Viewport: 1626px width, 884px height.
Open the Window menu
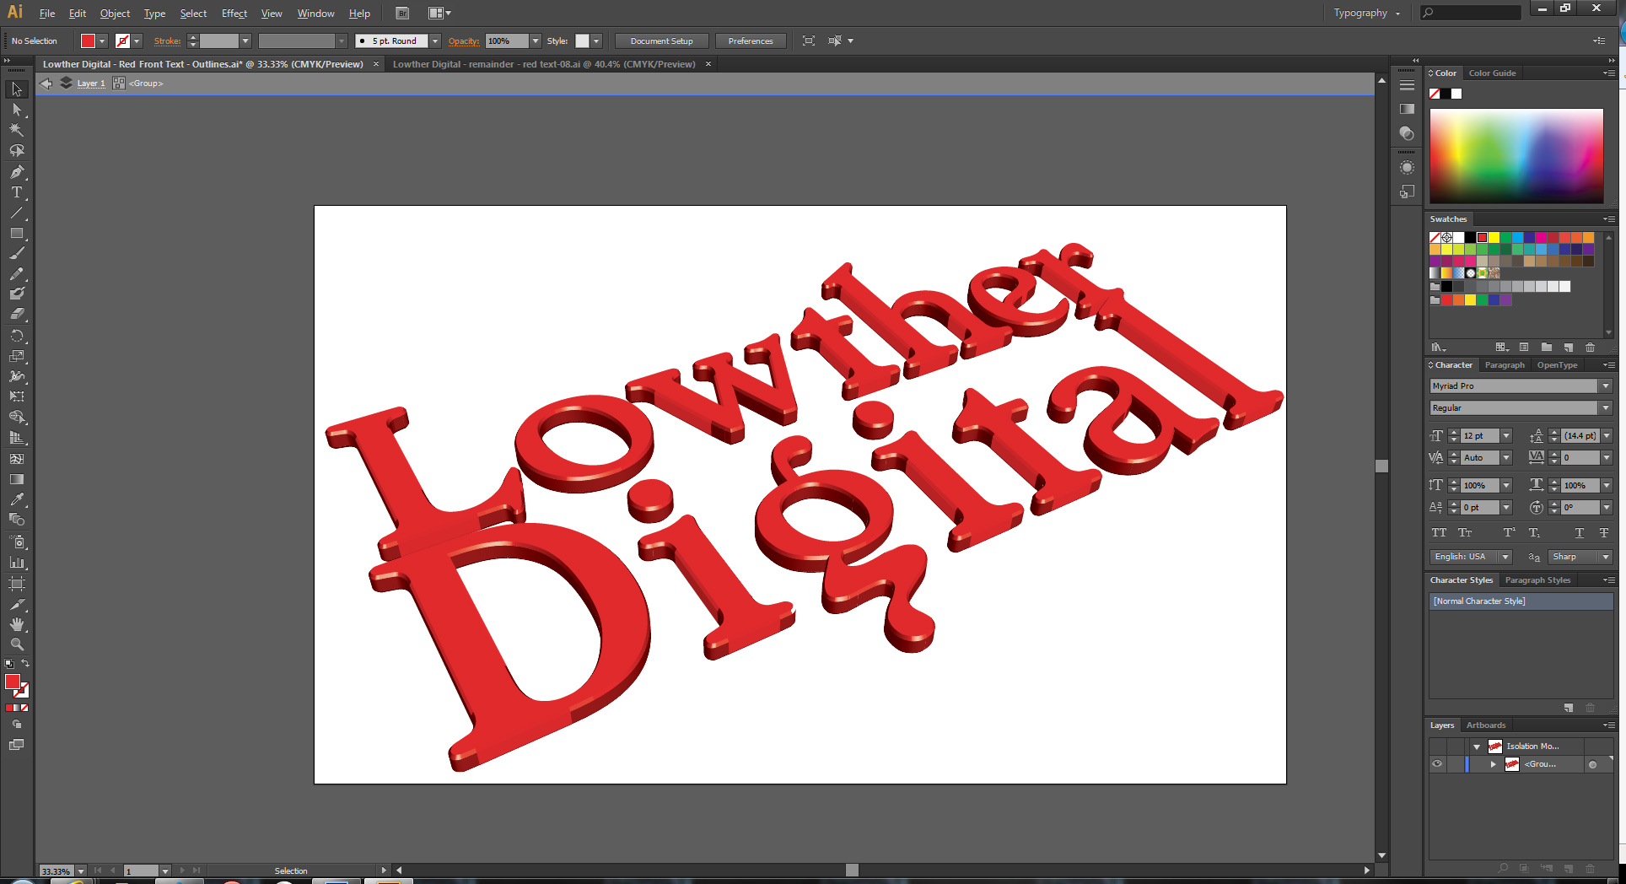315,13
